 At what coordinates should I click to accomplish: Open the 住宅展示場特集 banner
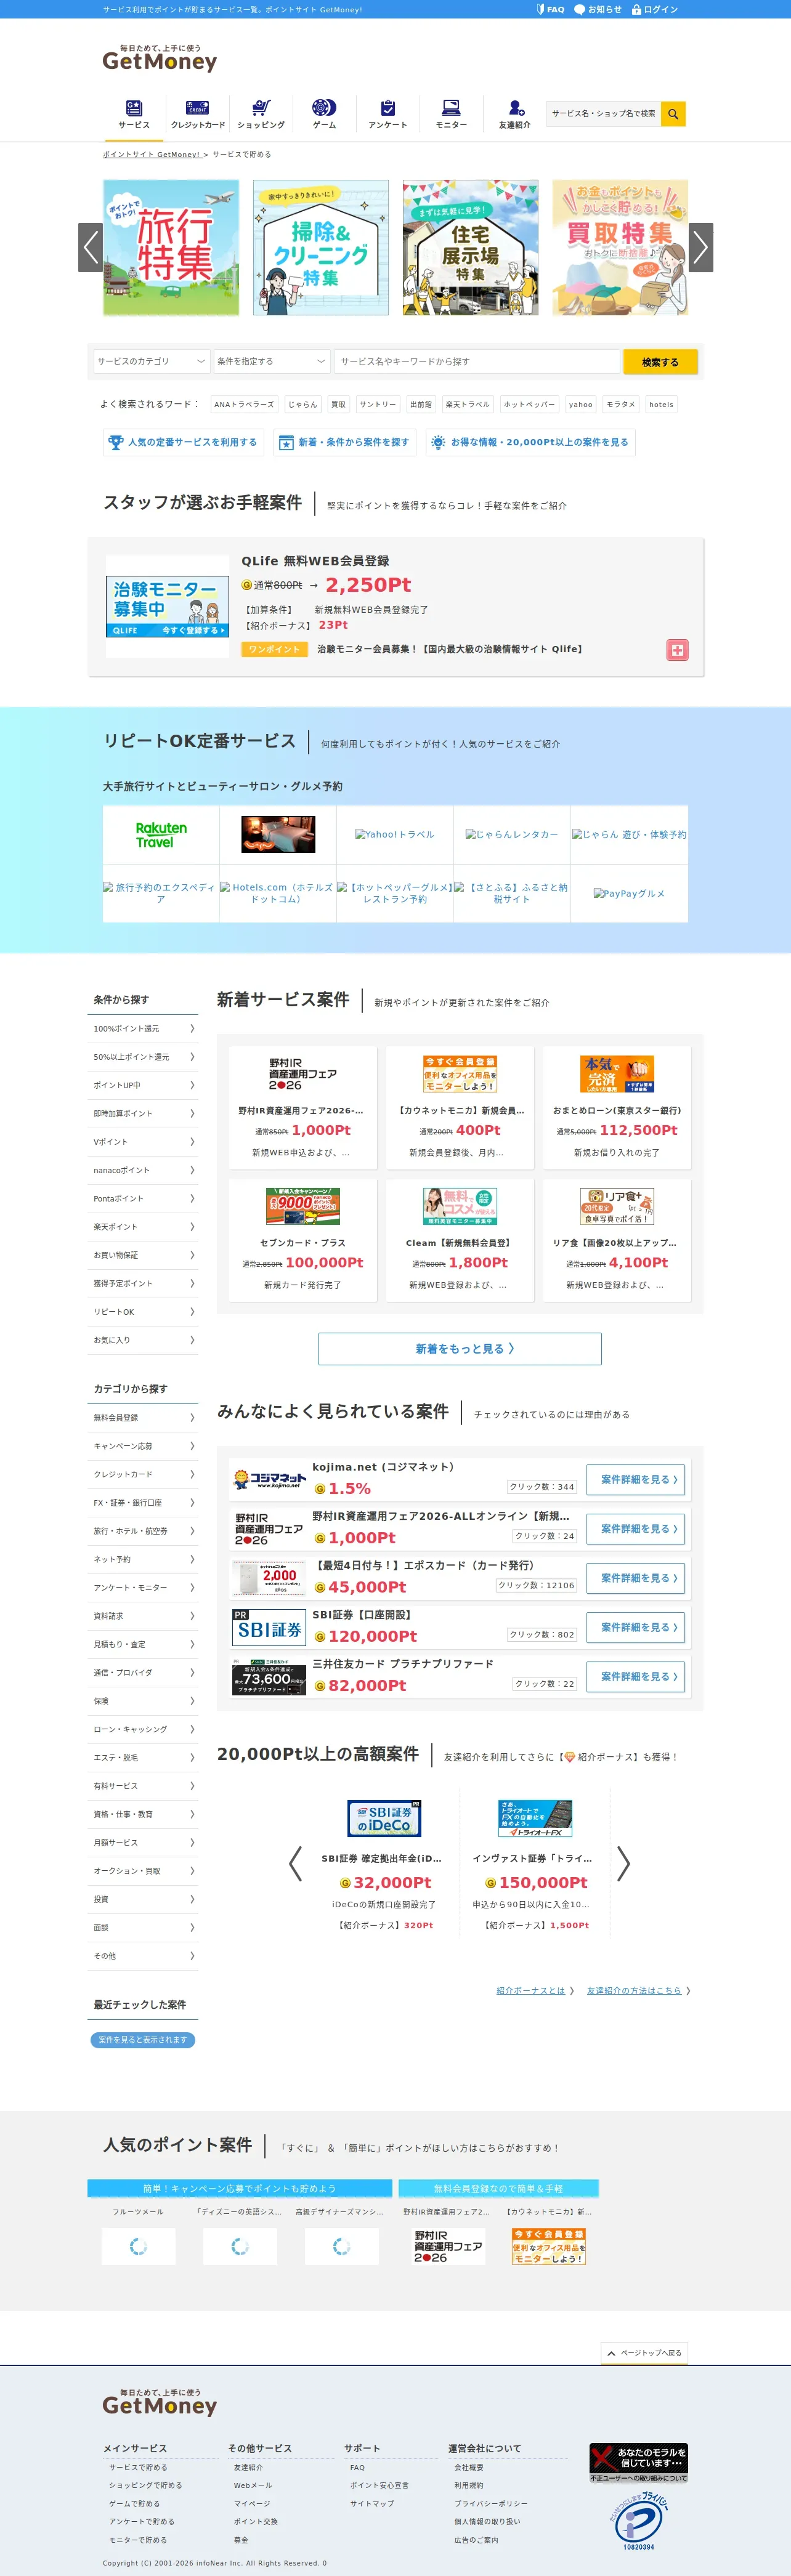pos(470,248)
